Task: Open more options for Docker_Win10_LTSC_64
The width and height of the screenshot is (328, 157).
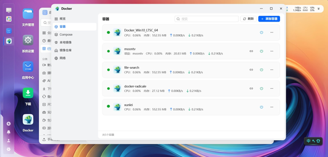Action: click(272, 33)
